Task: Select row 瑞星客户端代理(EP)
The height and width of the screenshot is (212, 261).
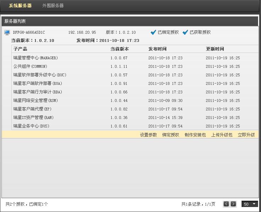Action: point(135,109)
